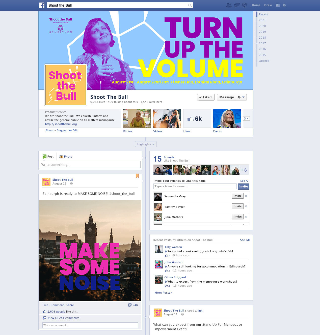The height and width of the screenshot is (335, 320).
Task: Click Comment on the August 12 post
Action: 57,305
